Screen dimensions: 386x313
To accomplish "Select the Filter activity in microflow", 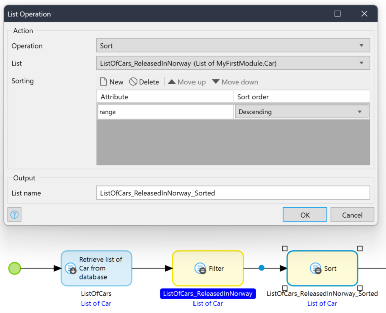I will click(x=208, y=268).
